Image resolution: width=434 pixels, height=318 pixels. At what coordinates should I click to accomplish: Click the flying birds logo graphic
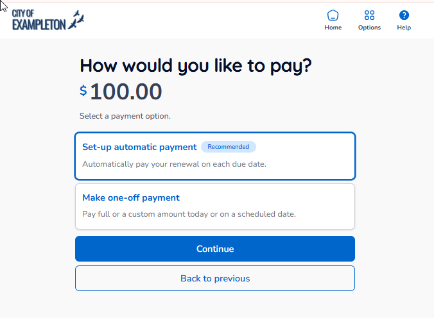[x=77, y=20]
